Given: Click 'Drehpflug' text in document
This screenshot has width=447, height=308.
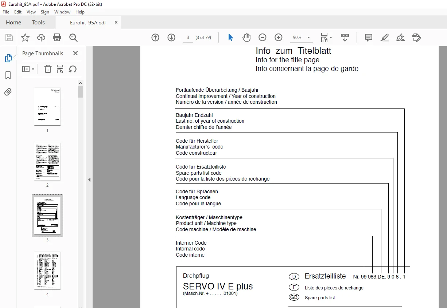Looking at the screenshot, I should coord(196,276).
